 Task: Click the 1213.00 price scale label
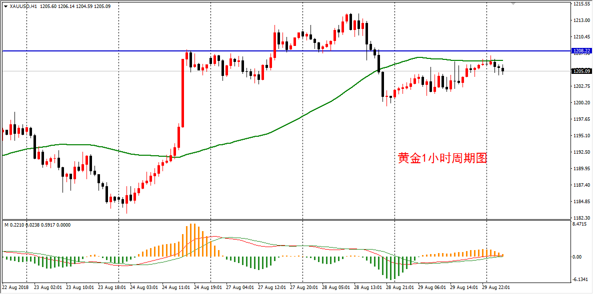[x=581, y=20]
